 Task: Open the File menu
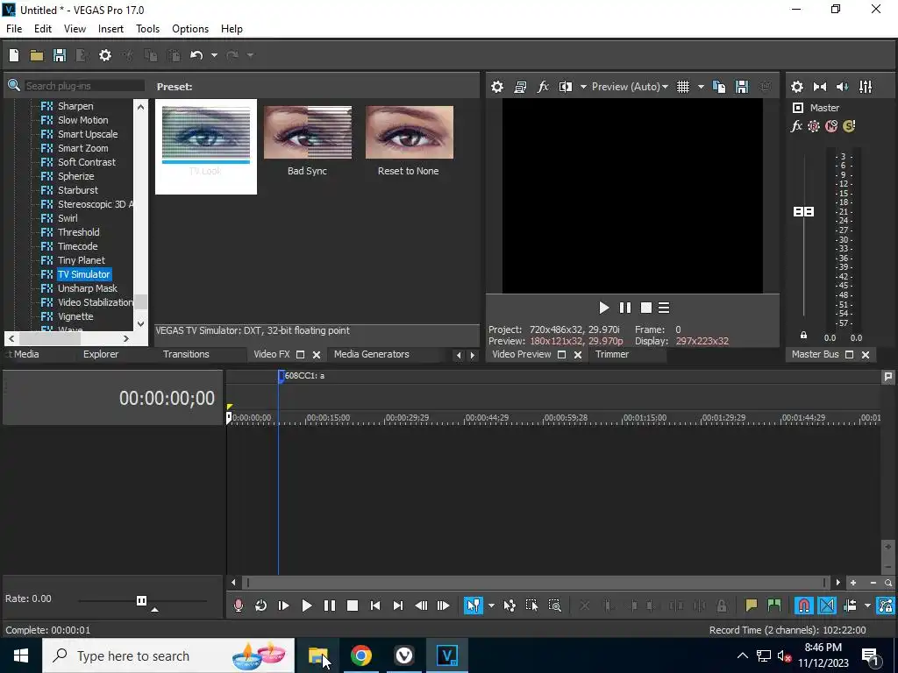coord(14,29)
